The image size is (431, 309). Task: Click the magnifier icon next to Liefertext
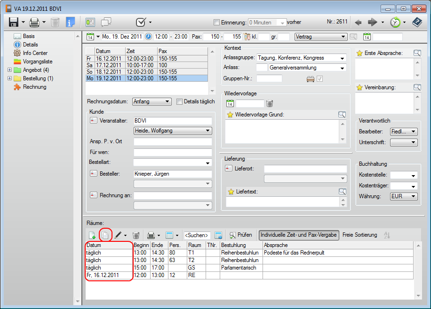pos(342,192)
